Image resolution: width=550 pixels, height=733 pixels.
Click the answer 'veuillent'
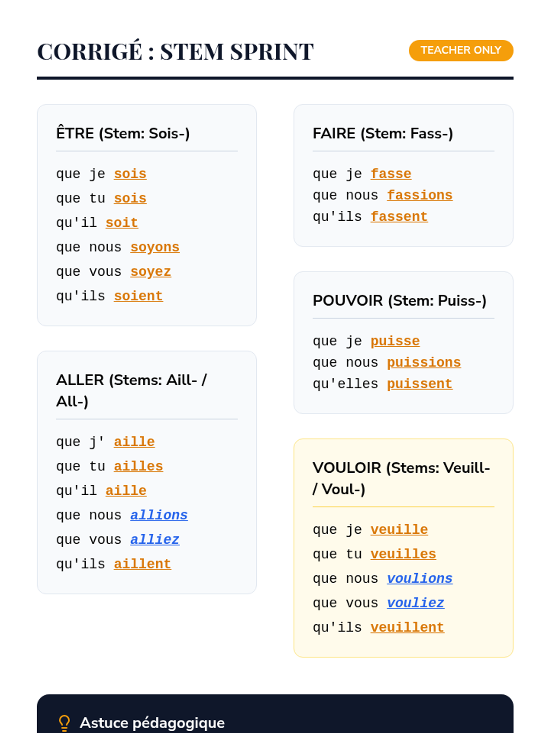click(407, 628)
